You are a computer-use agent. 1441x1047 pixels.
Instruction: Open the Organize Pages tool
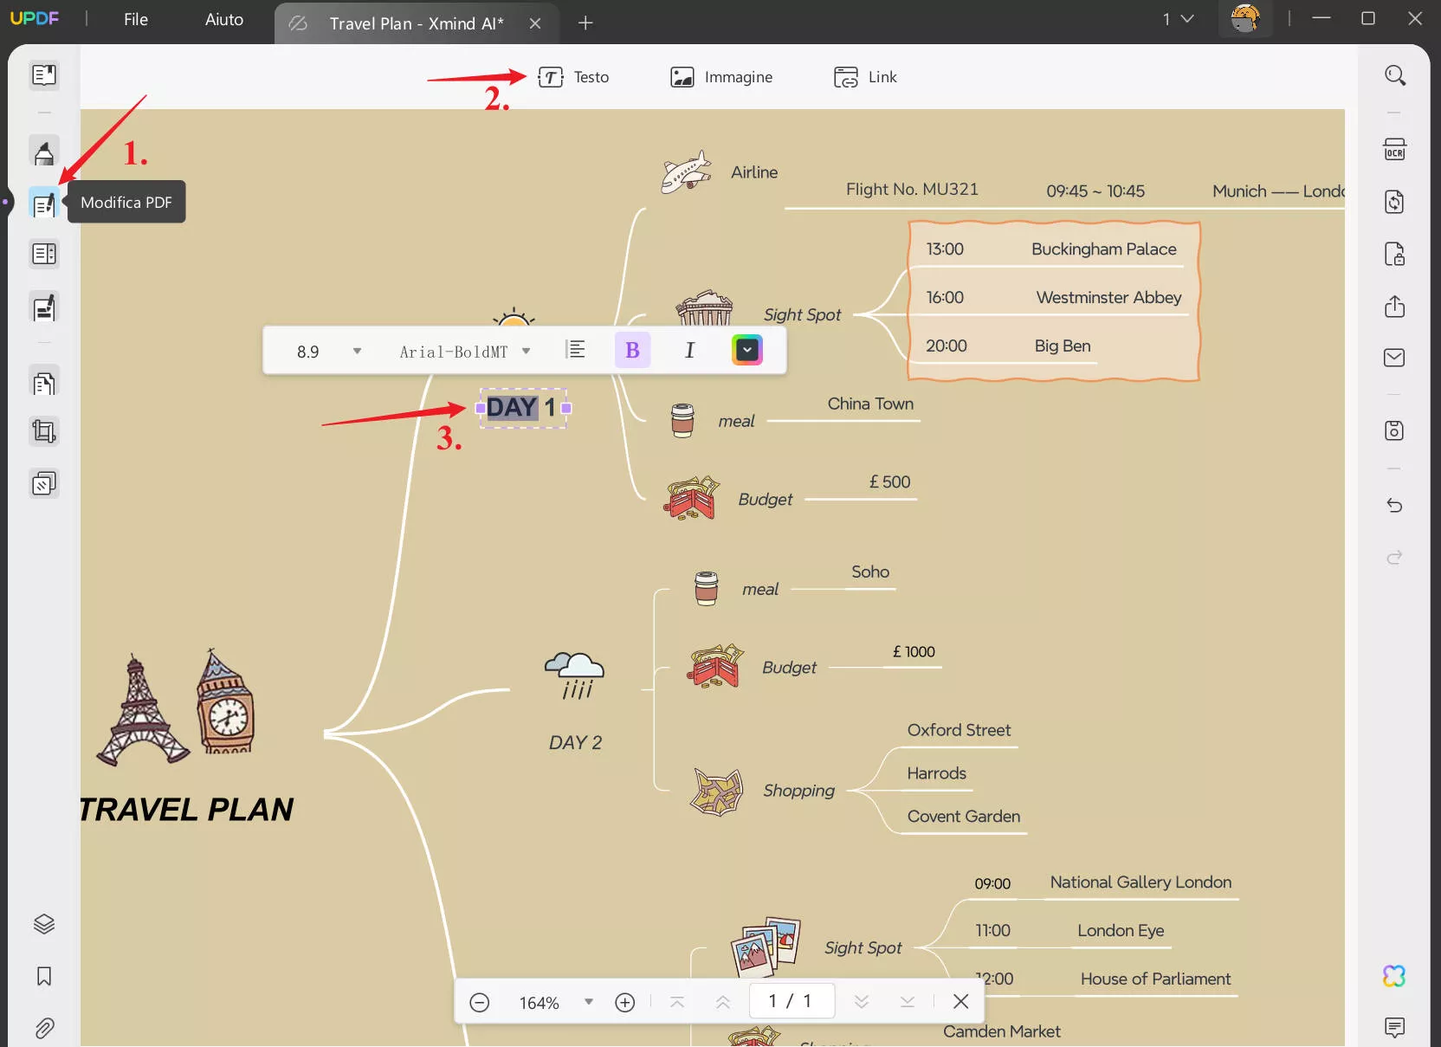pyautogui.click(x=44, y=382)
